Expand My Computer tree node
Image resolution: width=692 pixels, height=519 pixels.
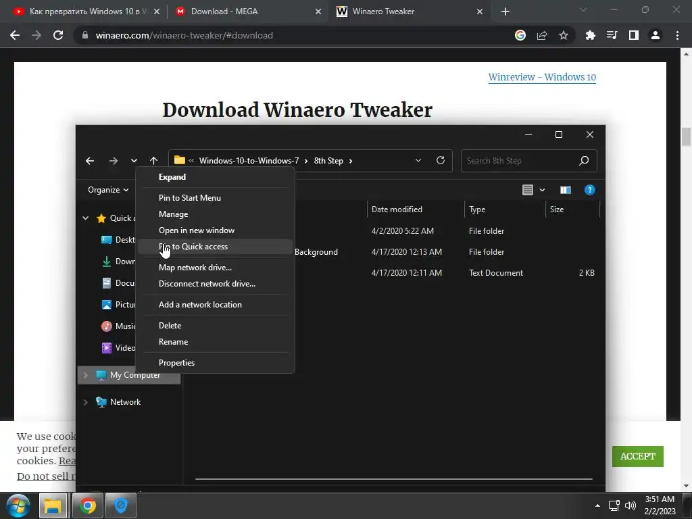(x=86, y=375)
